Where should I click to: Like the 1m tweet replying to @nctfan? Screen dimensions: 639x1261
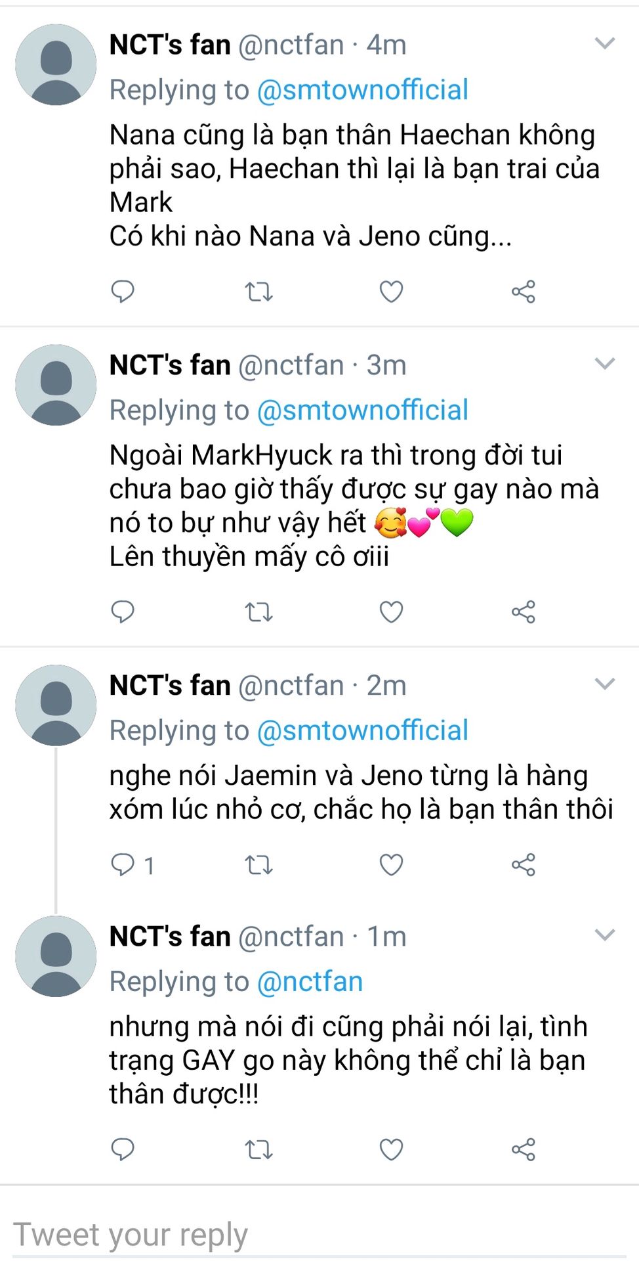[x=391, y=1149]
